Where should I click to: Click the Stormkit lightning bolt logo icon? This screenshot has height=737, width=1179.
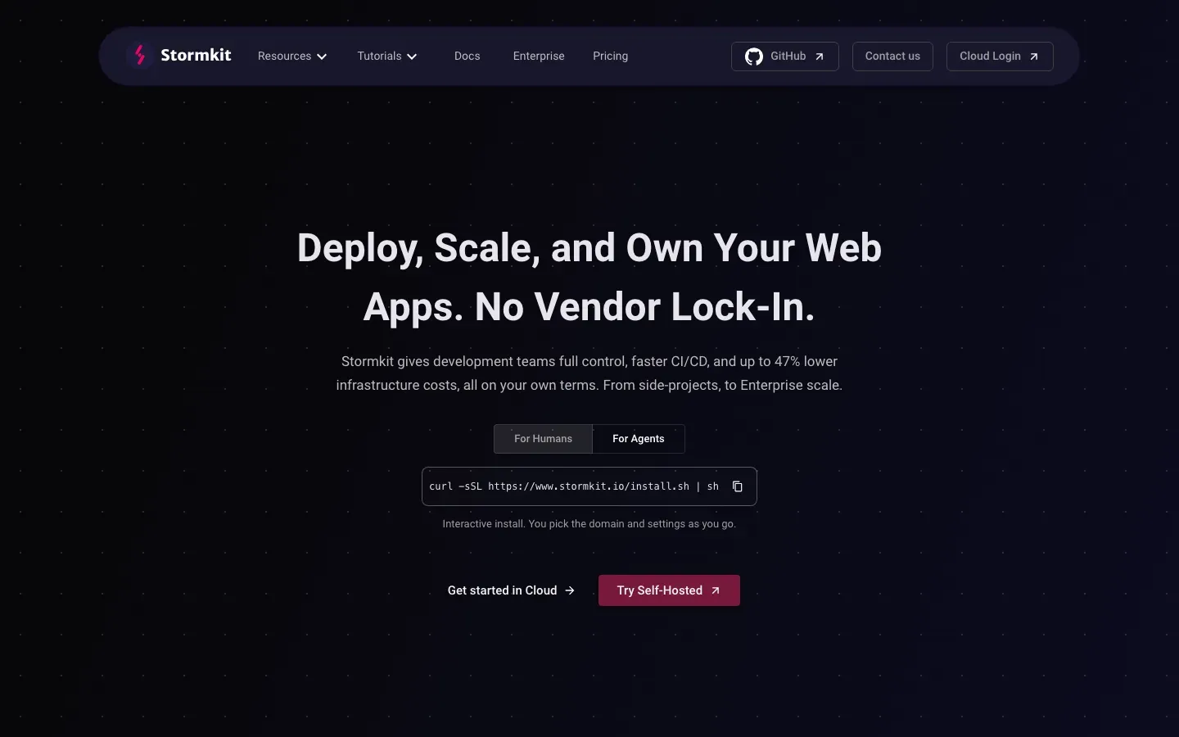click(x=140, y=55)
